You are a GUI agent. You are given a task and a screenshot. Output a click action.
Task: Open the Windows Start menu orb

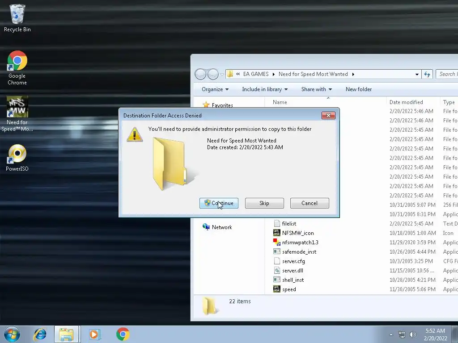point(12,334)
